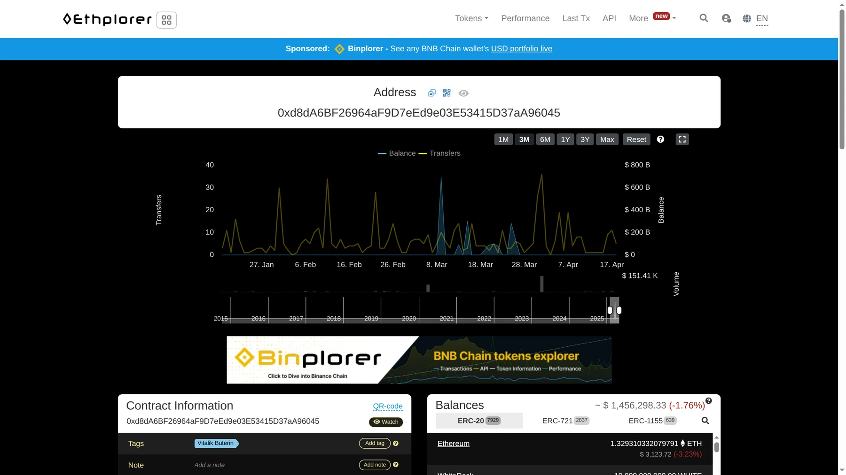Reset the chart zoom

(x=636, y=139)
